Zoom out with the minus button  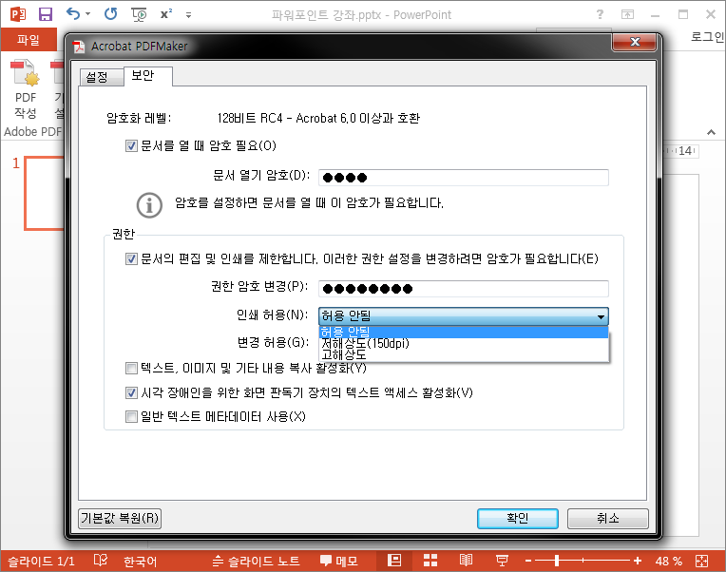(528, 561)
